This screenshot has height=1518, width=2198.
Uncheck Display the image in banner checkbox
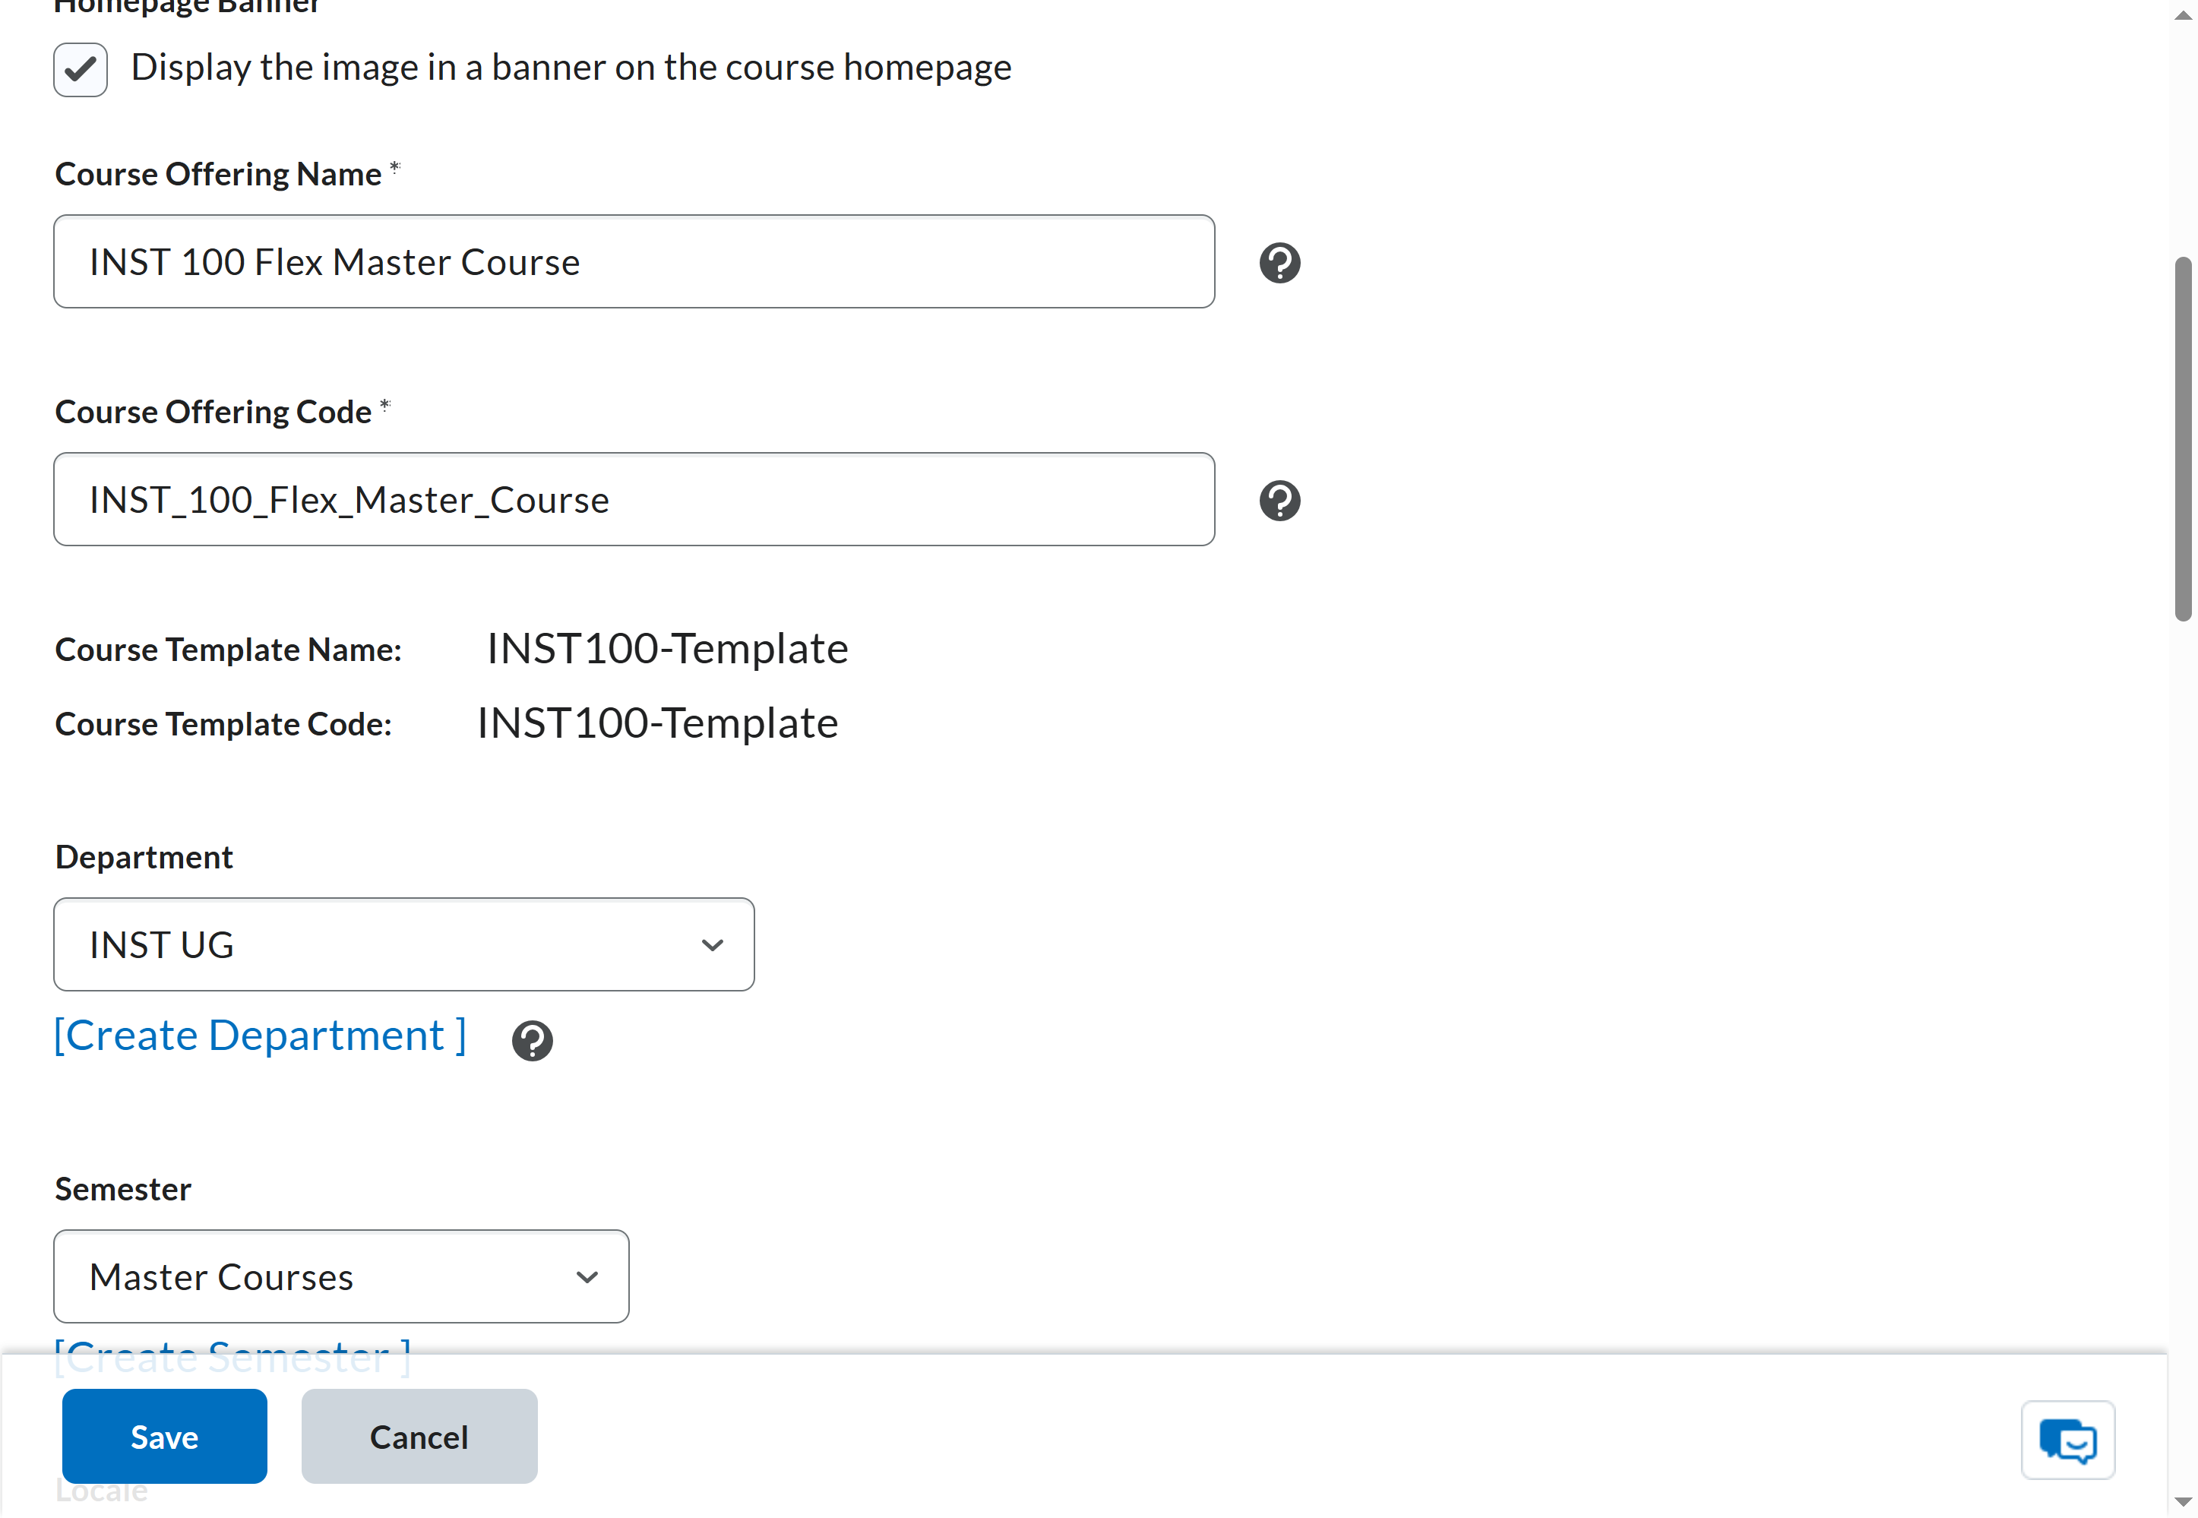81,69
